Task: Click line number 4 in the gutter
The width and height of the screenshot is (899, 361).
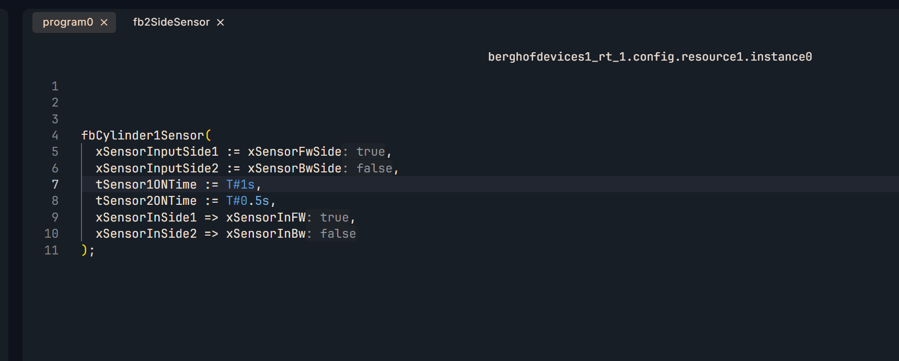Action: point(55,136)
